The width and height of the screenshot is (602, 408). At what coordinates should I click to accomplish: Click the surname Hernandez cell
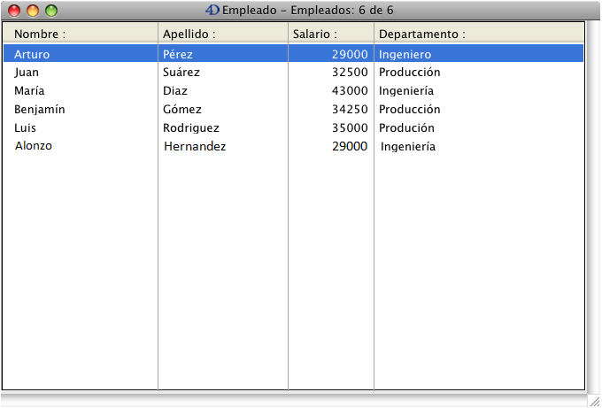[195, 147]
